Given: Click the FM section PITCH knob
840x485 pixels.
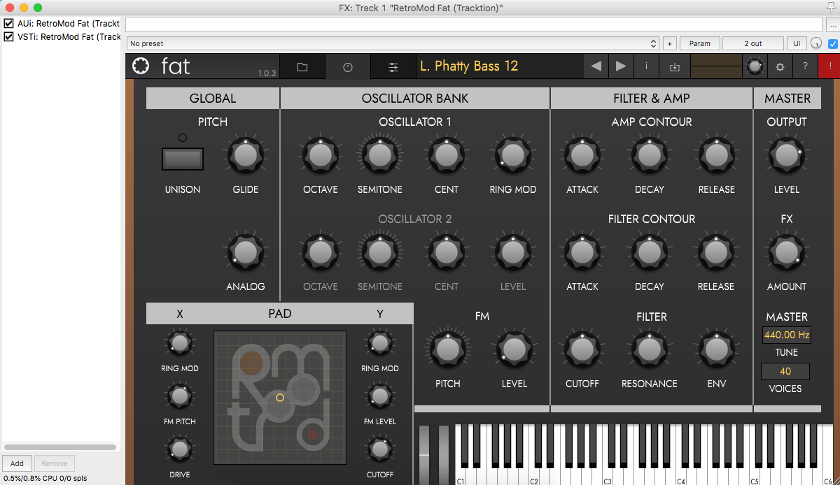Looking at the screenshot, I should click(x=448, y=349).
